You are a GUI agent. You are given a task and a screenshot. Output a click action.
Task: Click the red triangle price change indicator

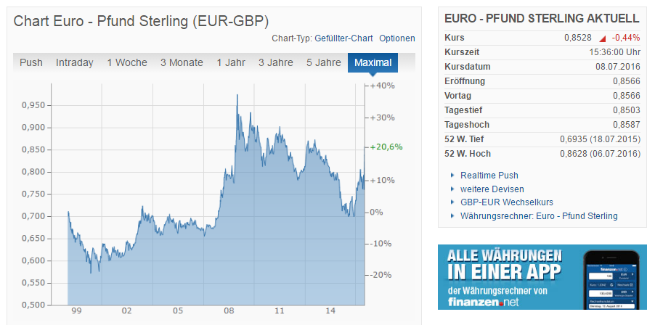click(602, 38)
